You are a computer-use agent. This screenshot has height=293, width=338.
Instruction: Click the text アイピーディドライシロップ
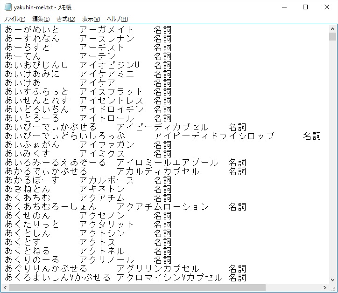pos(214,136)
